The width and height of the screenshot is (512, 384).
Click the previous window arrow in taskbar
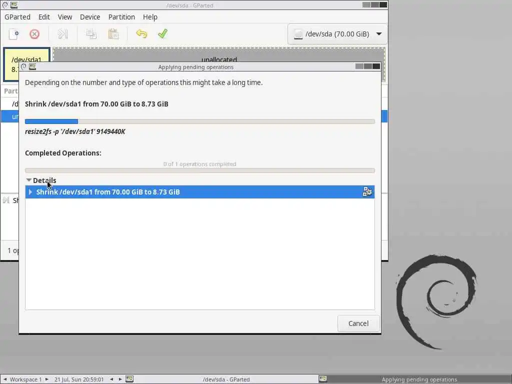coord(111,379)
